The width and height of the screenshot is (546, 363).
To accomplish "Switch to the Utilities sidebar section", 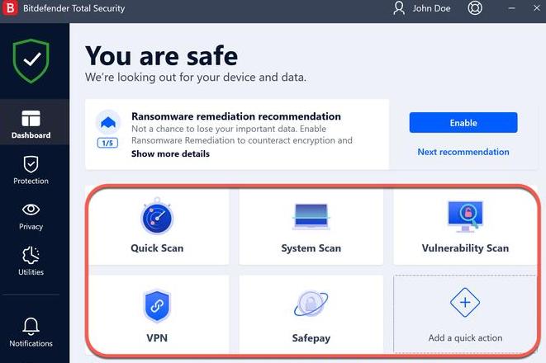I will (31, 262).
